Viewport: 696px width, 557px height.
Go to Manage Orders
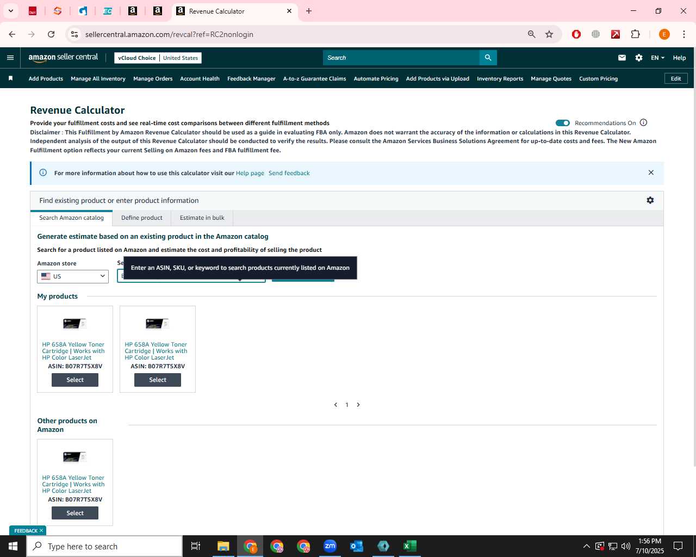tap(153, 78)
